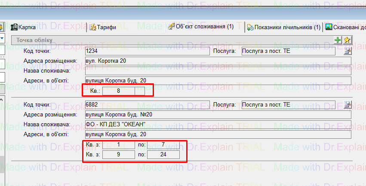The width and height of the screenshot is (366, 186).
Task: Click the Код точки field containing 1234
Action: [147, 51]
